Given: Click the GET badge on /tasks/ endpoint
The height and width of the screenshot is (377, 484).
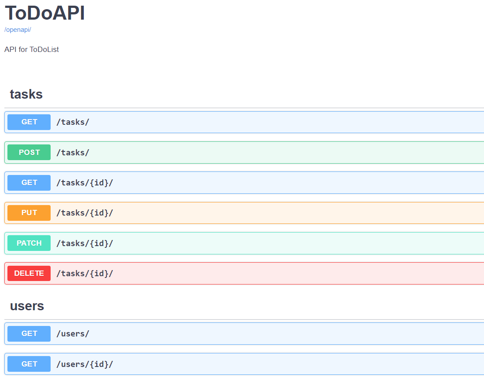Looking at the screenshot, I should pos(28,122).
